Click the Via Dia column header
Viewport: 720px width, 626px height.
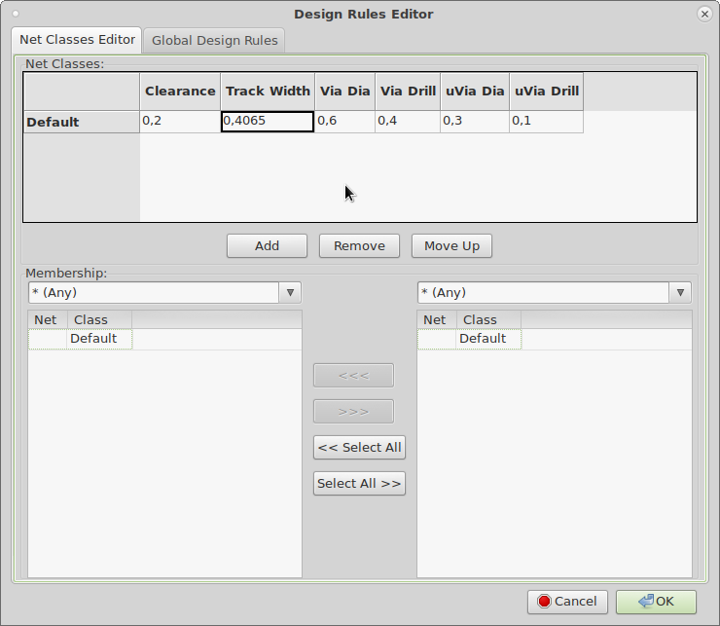click(344, 91)
